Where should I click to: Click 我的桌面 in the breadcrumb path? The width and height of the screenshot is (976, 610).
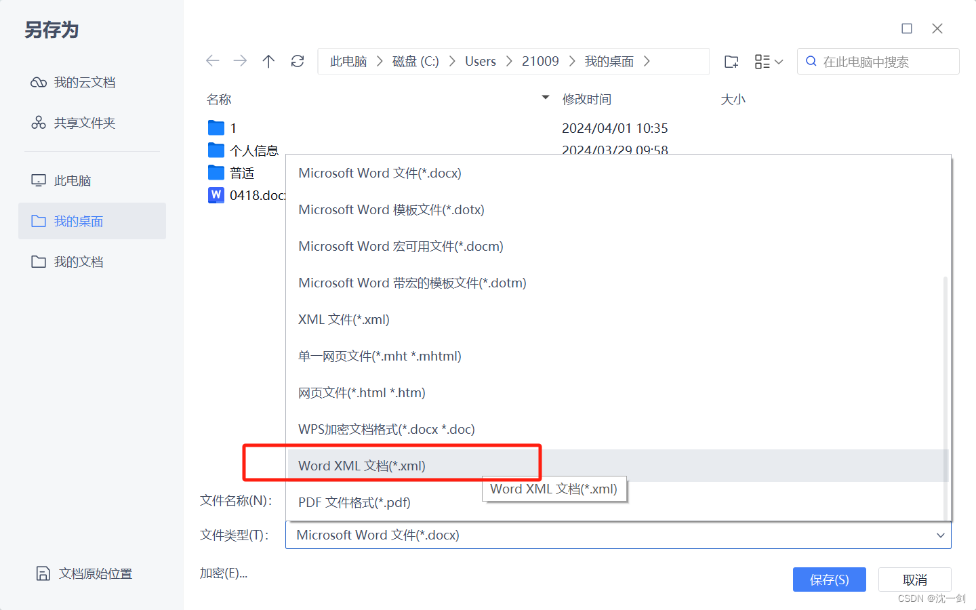pyautogui.click(x=609, y=61)
